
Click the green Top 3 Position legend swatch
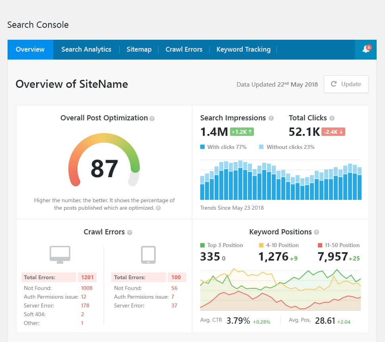[x=203, y=245]
